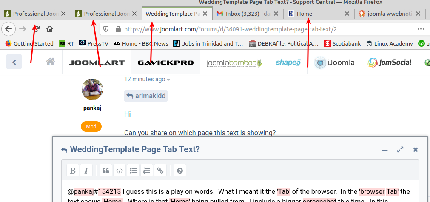Image resolution: width=430 pixels, height=202 pixels.
Task: Click the arimakidd reply mention link
Action: pos(146,96)
